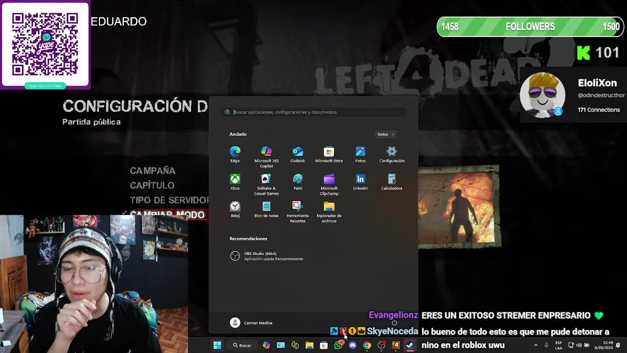Screen dimensions: 627x353
Task: Click the Windows Start button on taskbar
Action: (217, 345)
